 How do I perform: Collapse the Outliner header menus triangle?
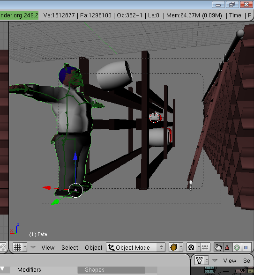tap(215, 260)
